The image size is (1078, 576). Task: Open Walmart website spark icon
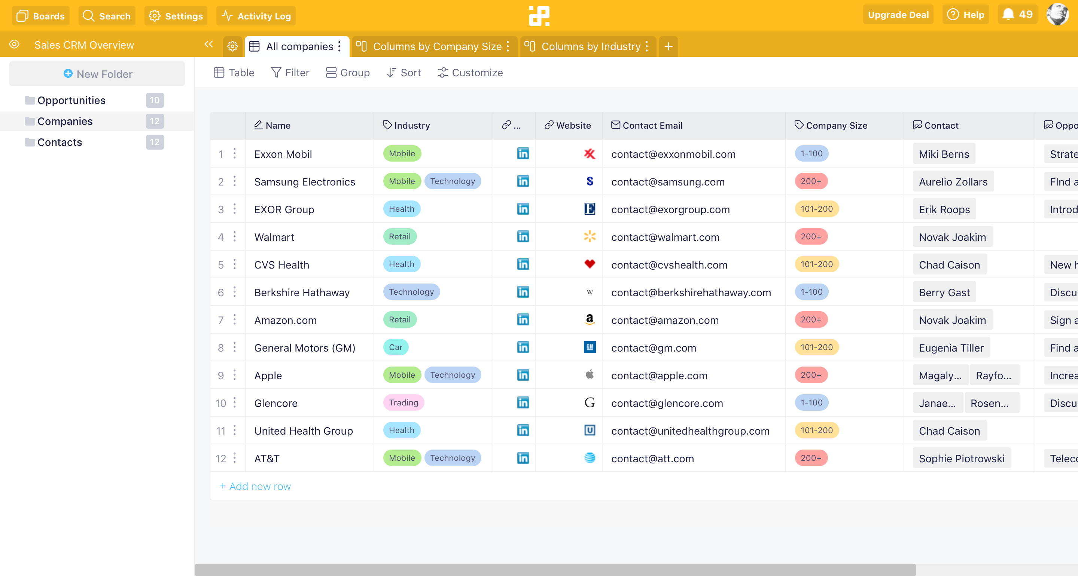590,237
